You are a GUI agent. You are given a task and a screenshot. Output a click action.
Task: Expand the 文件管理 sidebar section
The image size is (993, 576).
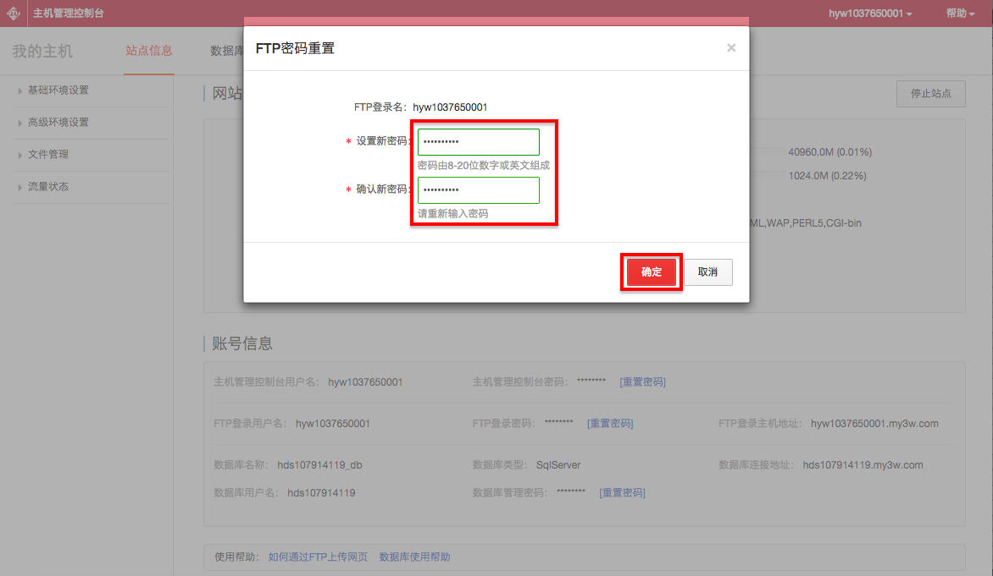[x=47, y=155]
